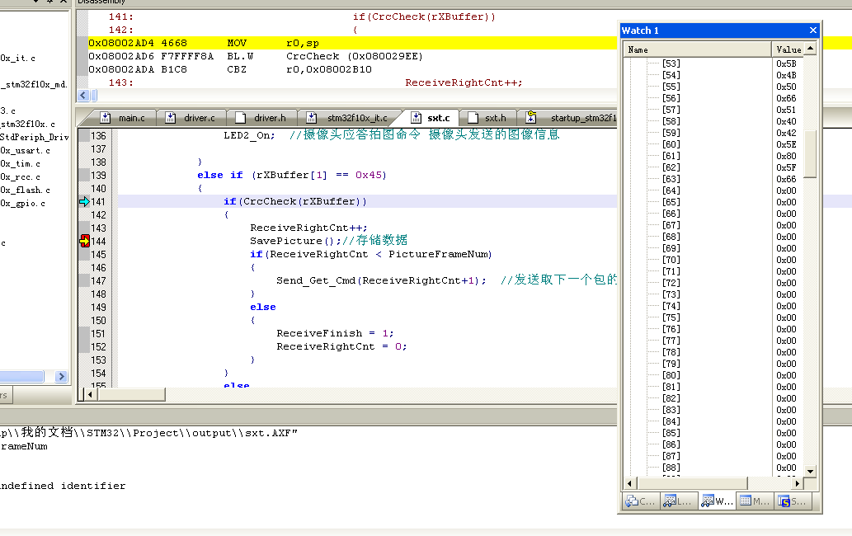Select the StdPeriph_Driv group in project tree
Viewport: 852px width, 536px height.
35,137
